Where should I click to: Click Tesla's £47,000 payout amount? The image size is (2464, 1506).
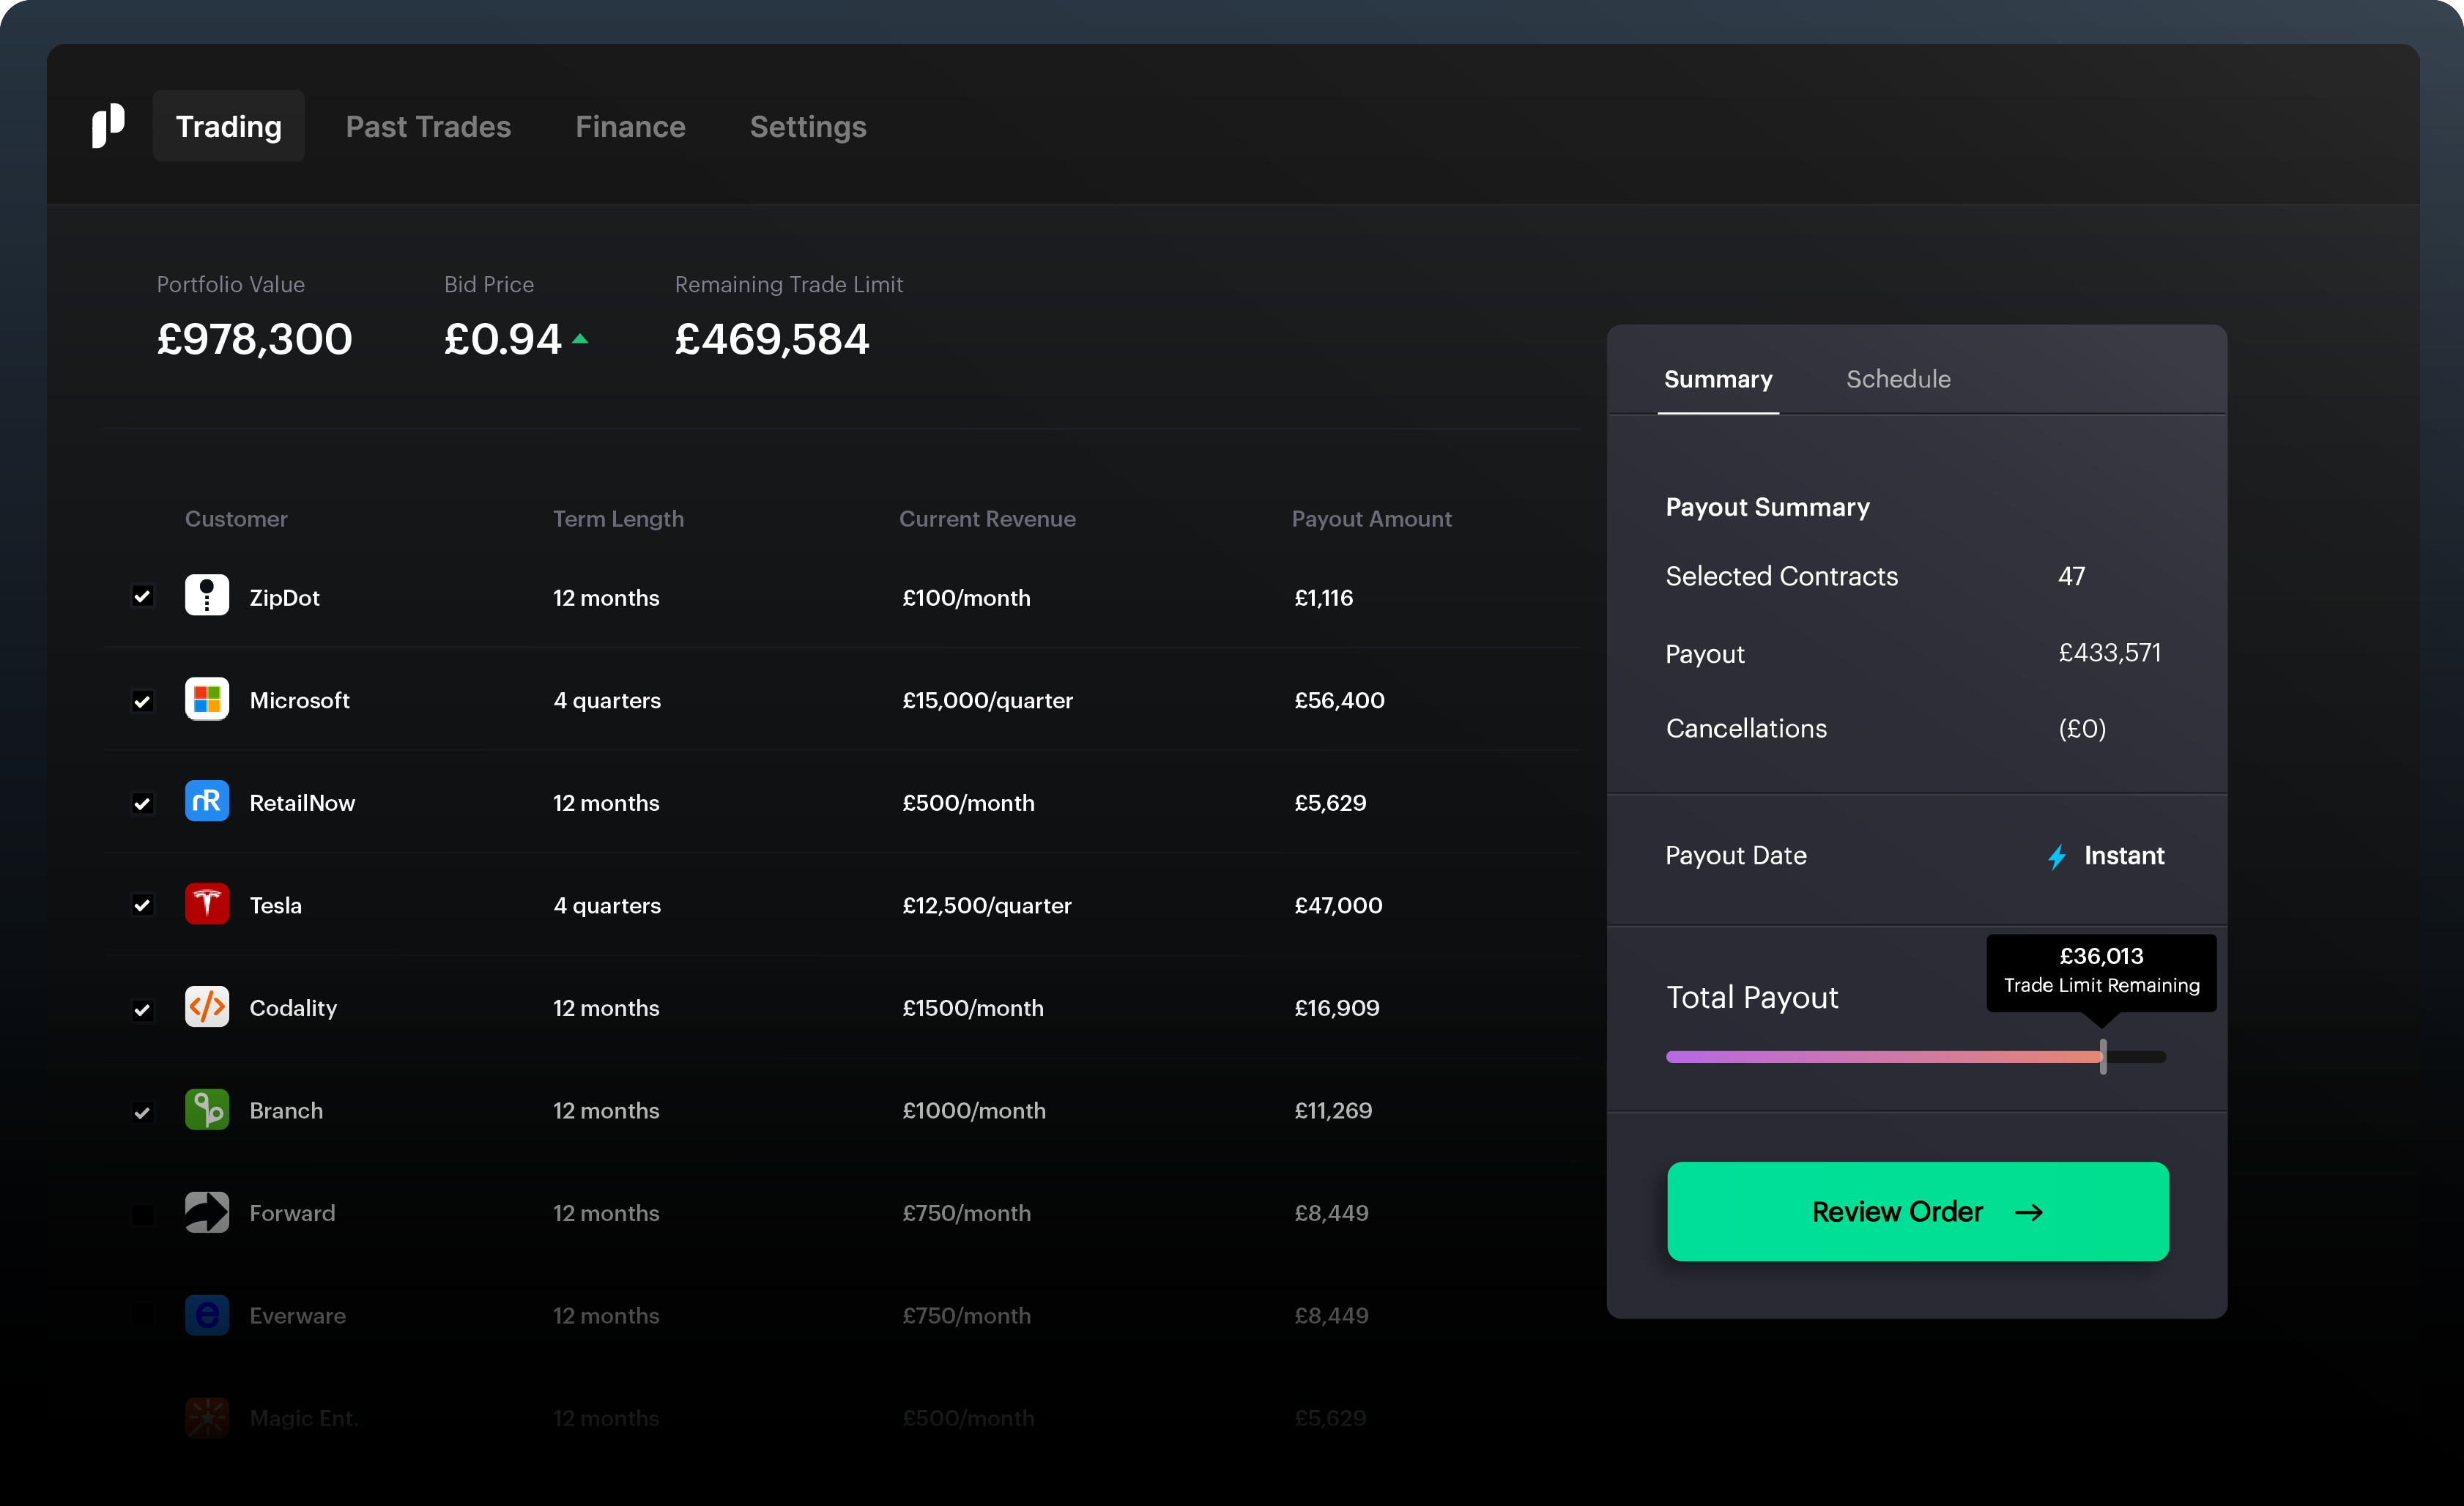[x=1338, y=905]
